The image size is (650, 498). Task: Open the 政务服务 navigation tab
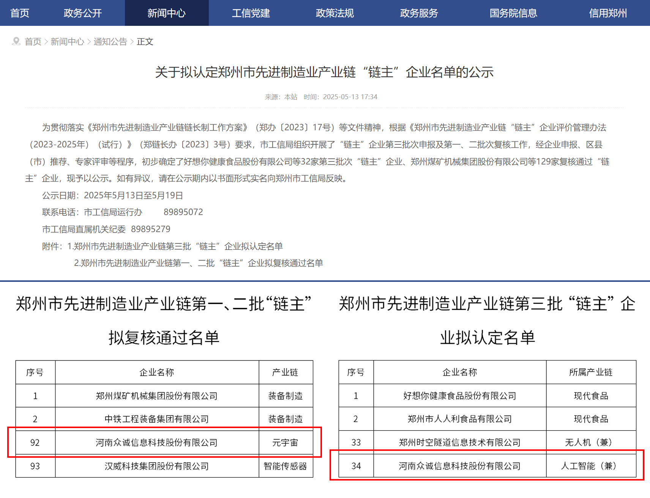(419, 13)
